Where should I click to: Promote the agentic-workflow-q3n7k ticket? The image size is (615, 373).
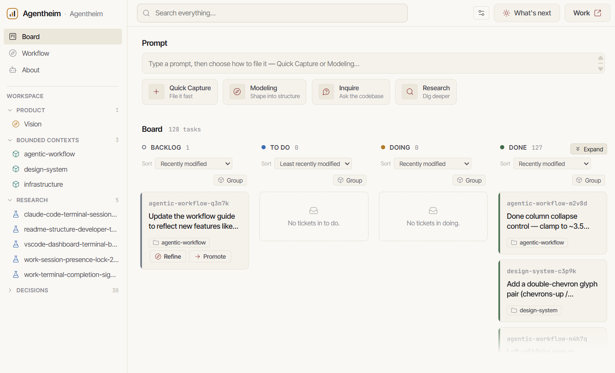[x=210, y=257]
